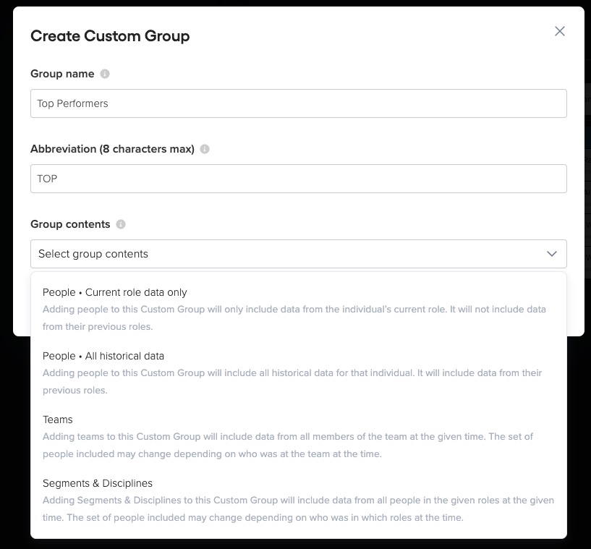Image resolution: width=591 pixels, height=549 pixels.
Task: Click the info icon beside Group contents
Action: tap(121, 224)
